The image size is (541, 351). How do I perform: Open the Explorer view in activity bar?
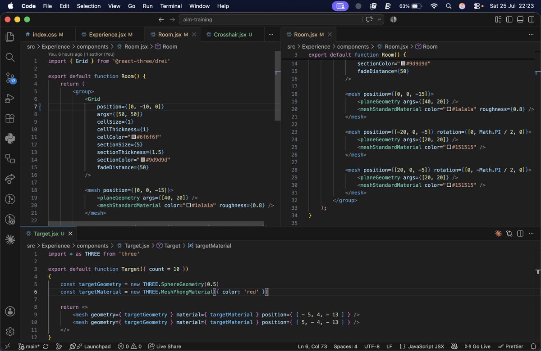point(10,37)
